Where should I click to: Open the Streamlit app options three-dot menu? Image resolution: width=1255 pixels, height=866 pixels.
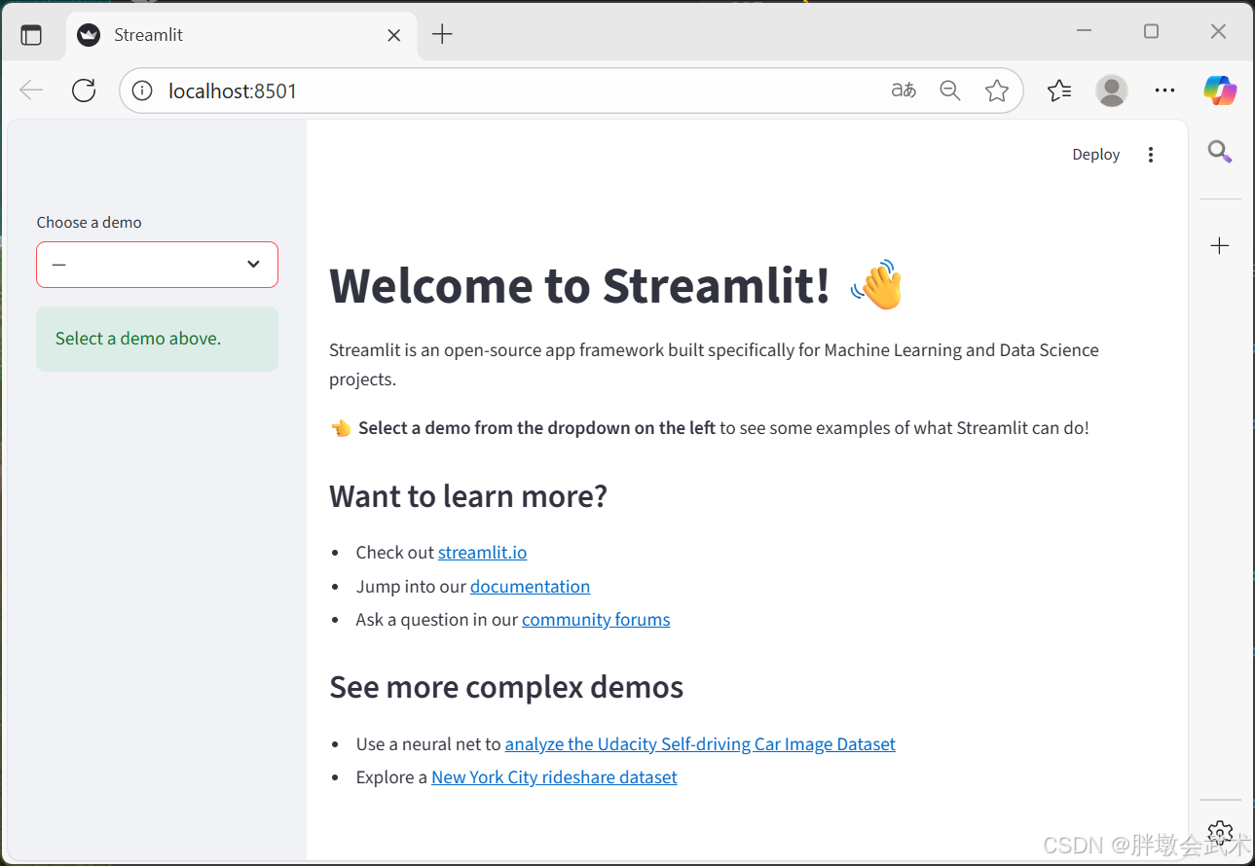click(x=1151, y=154)
